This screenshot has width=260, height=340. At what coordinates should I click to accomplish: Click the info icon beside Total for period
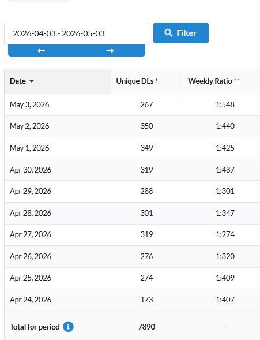click(x=68, y=327)
